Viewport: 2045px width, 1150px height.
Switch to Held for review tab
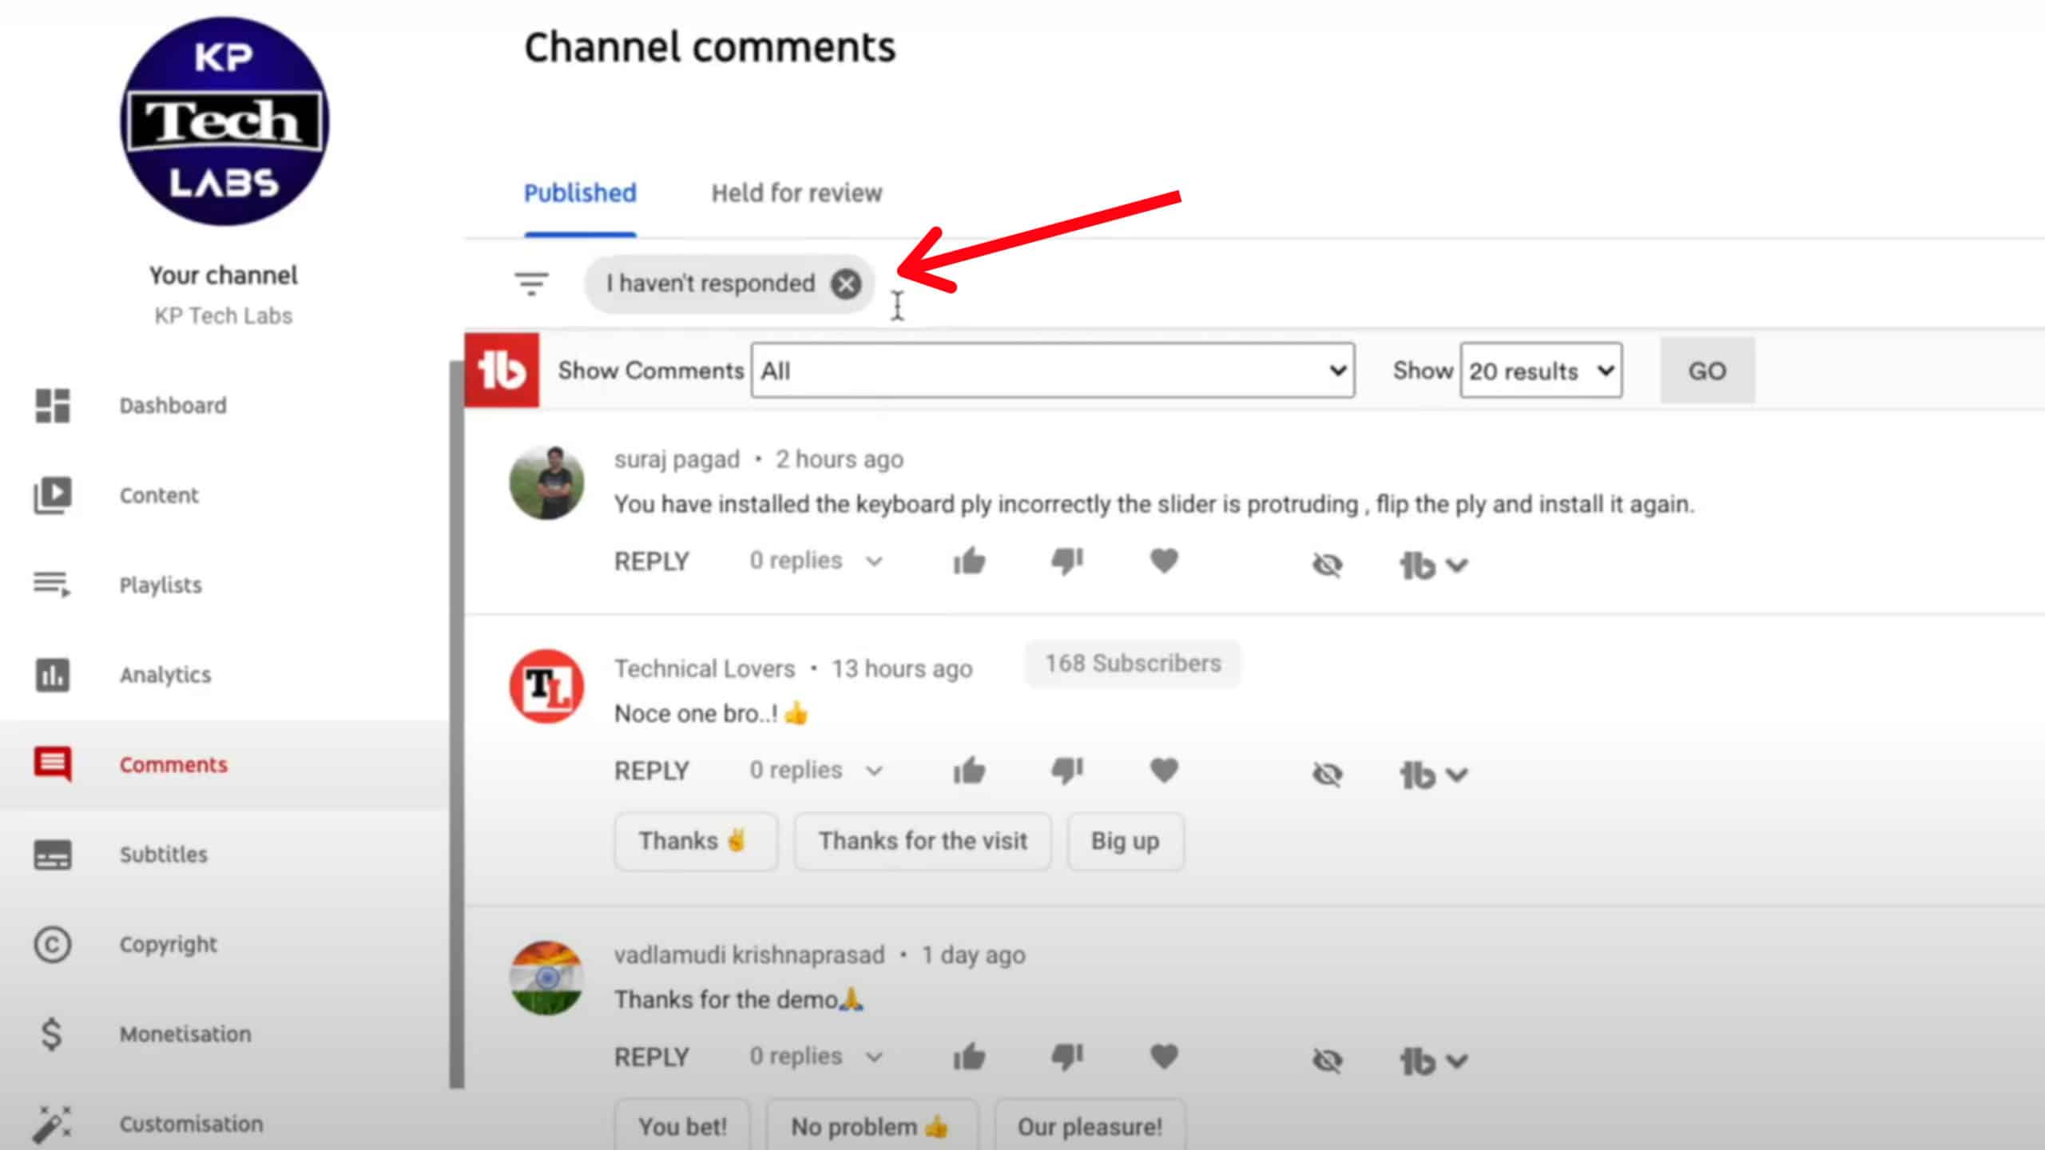tap(796, 193)
